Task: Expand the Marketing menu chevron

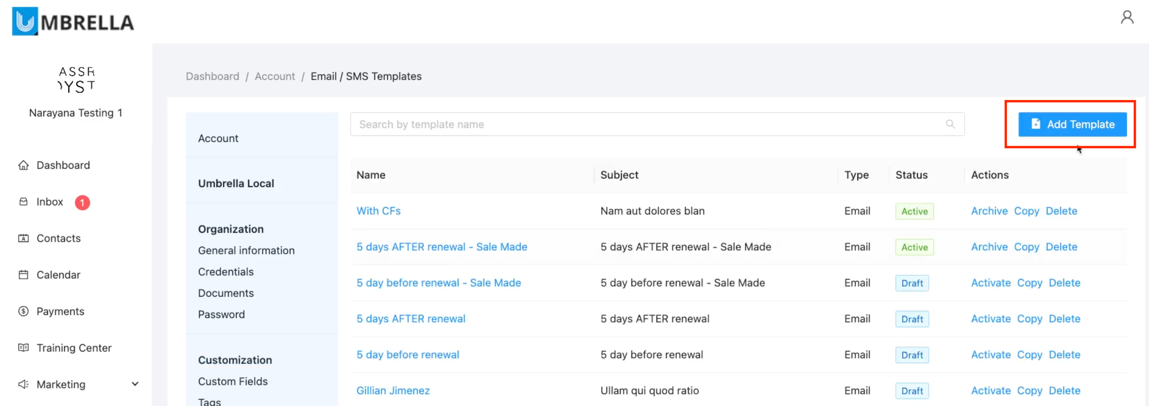Action: click(x=135, y=384)
